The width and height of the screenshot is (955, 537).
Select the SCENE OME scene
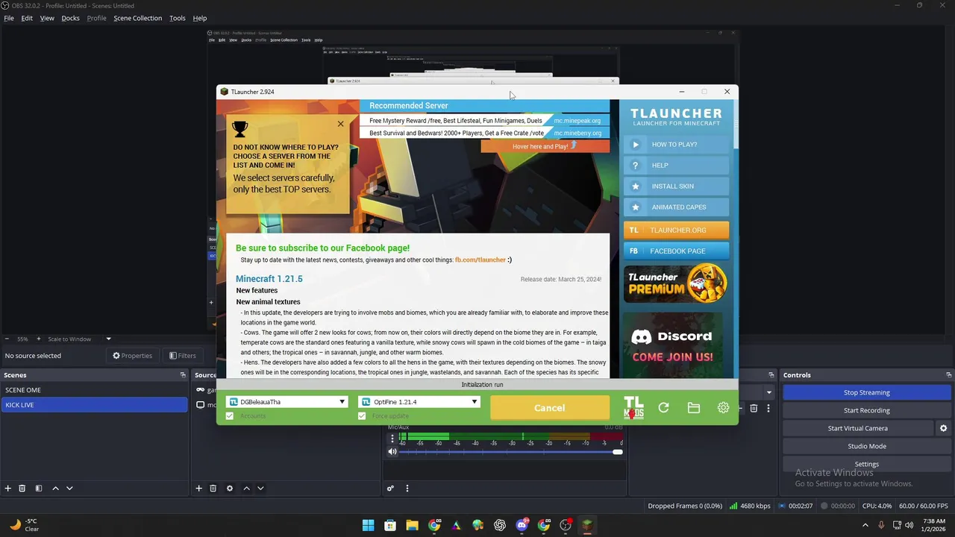[x=94, y=390]
